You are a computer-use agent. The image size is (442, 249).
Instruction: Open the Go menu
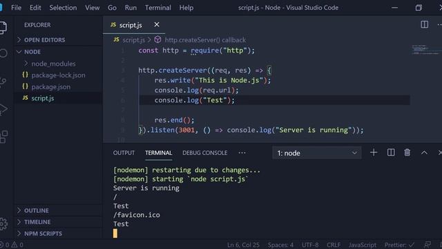click(x=112, y=8)
